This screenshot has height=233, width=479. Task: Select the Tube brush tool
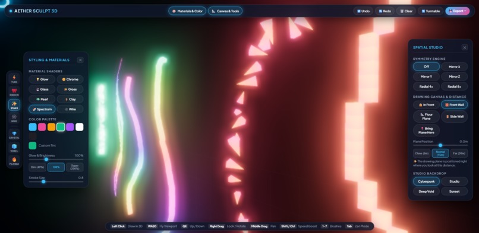[x=14, y=79]
